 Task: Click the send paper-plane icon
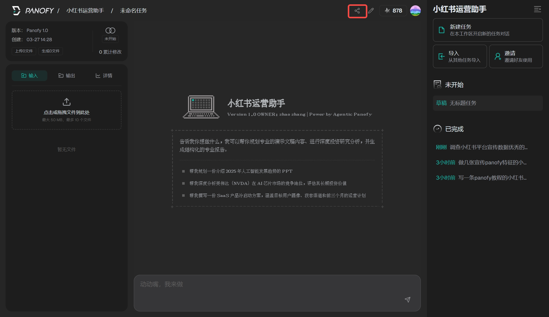408,299
